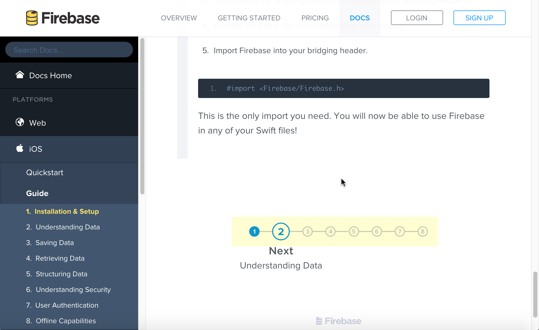This screenshot has width=539, height=330.
Task: Open 6. Understanding Security chapter
Action: 68,290
